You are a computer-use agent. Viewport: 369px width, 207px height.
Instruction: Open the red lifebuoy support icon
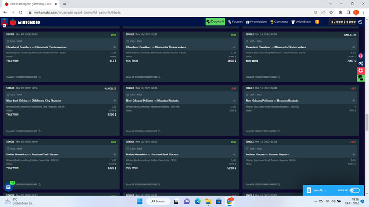click(360, 71)
